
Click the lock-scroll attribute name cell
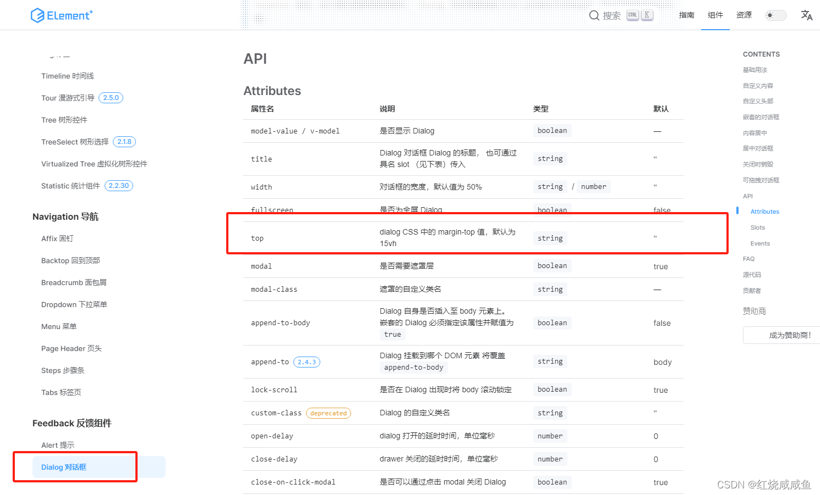point(274,390)
